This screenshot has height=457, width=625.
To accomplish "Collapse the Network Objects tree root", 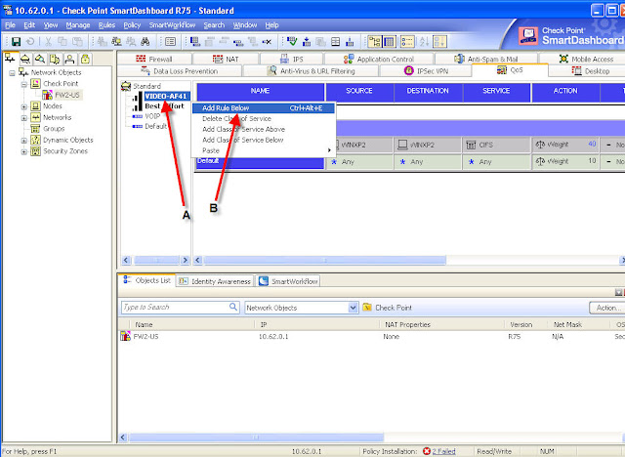I will [x=12, y=73].
